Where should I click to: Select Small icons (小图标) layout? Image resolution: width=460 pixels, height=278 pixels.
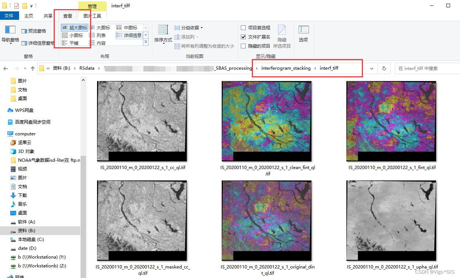[72, 35]
